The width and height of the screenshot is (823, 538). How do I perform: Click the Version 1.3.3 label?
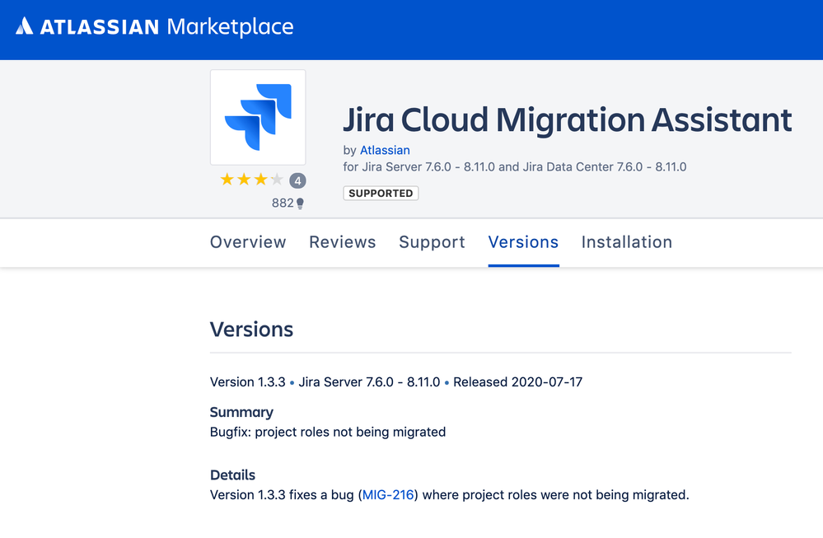(247, 382)
